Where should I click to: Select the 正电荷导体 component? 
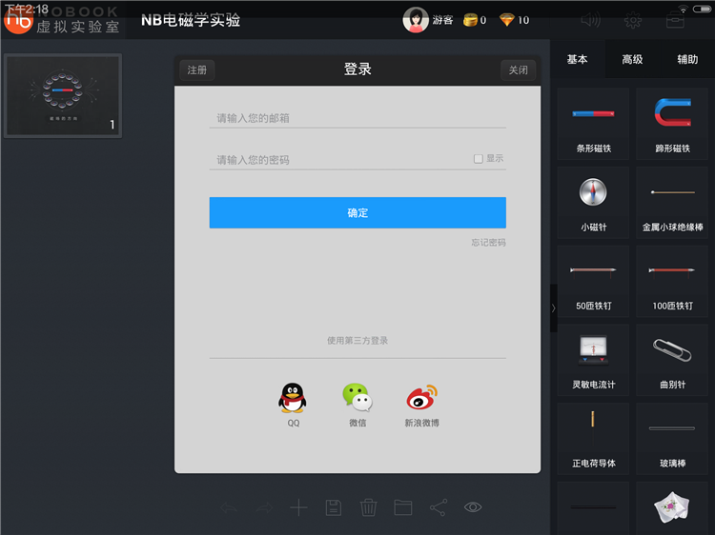tap(593, 439)
